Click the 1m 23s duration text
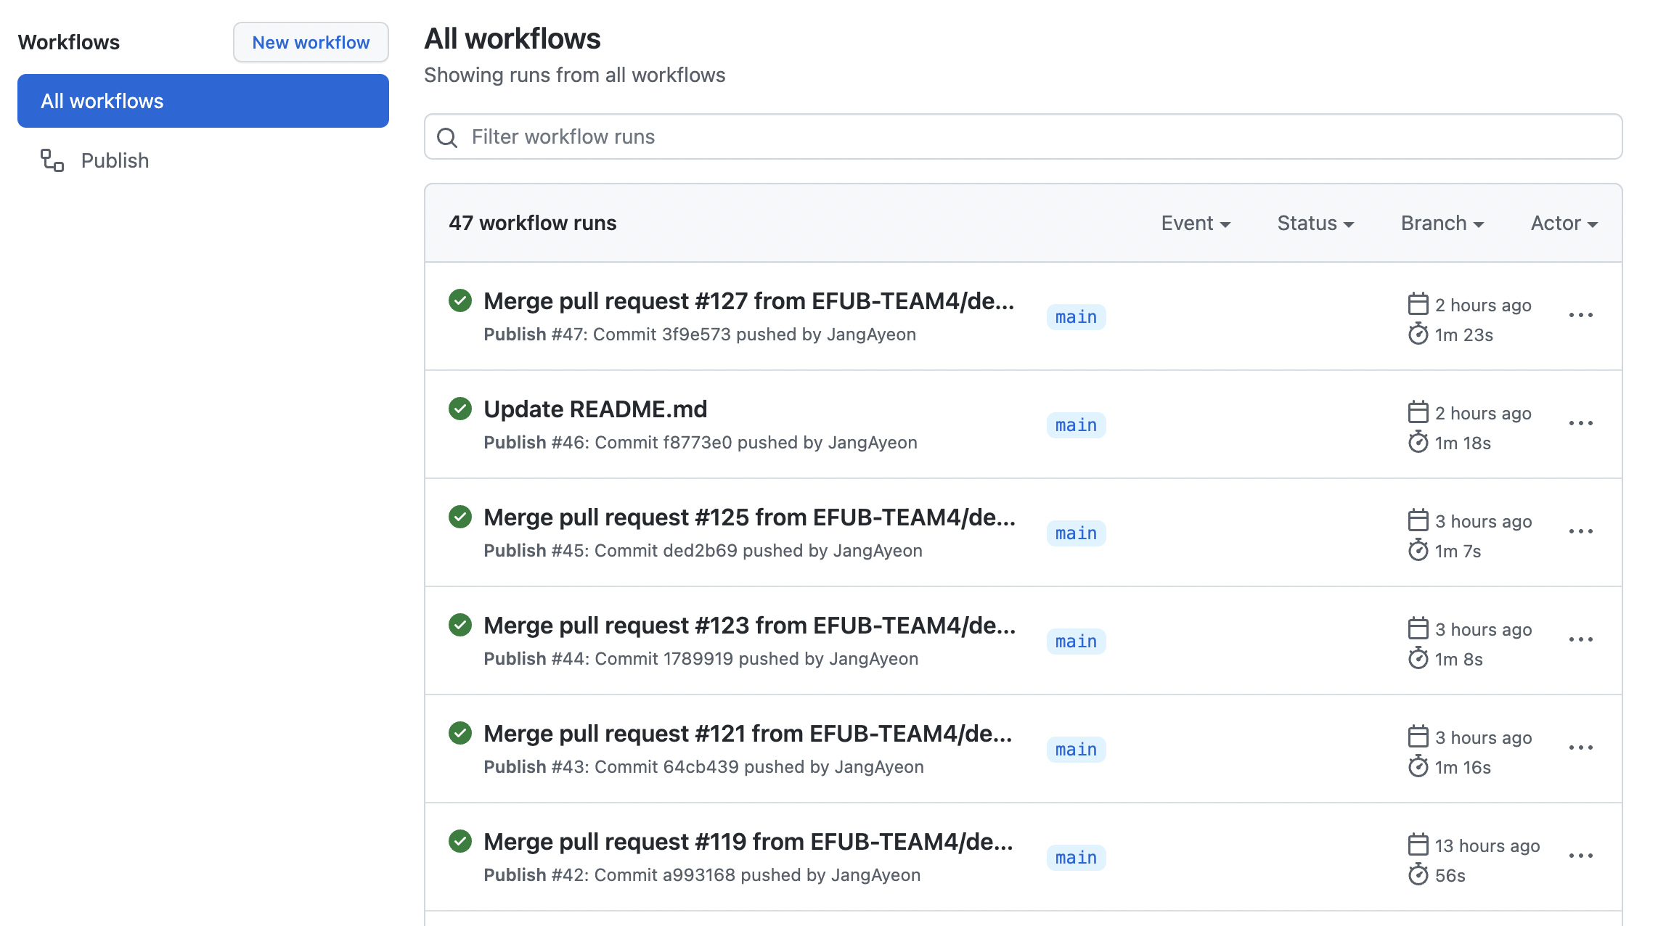 click(1463, 335)
